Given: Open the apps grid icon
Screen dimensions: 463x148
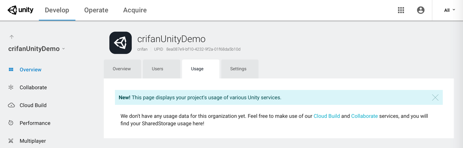Looking at the screenshot, I should coord(401,10).
